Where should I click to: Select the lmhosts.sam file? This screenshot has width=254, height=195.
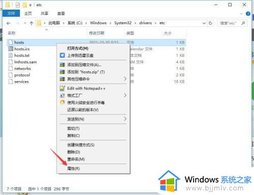(25, 62)
